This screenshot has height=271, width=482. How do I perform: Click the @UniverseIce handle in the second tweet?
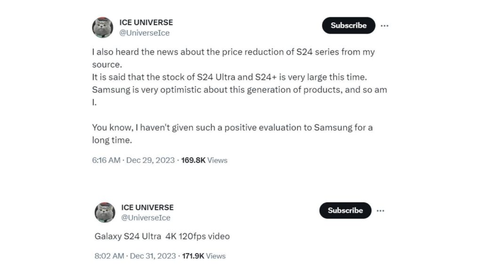[145, 218]
